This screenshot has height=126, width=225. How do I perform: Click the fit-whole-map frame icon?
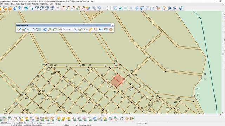click(x=109, y=8)
